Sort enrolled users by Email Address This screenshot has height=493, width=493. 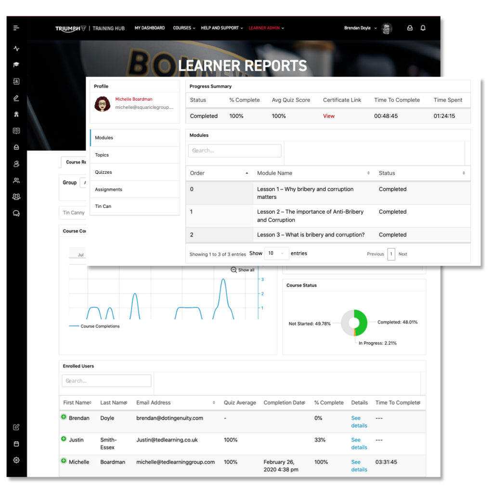tap(175, 403)
